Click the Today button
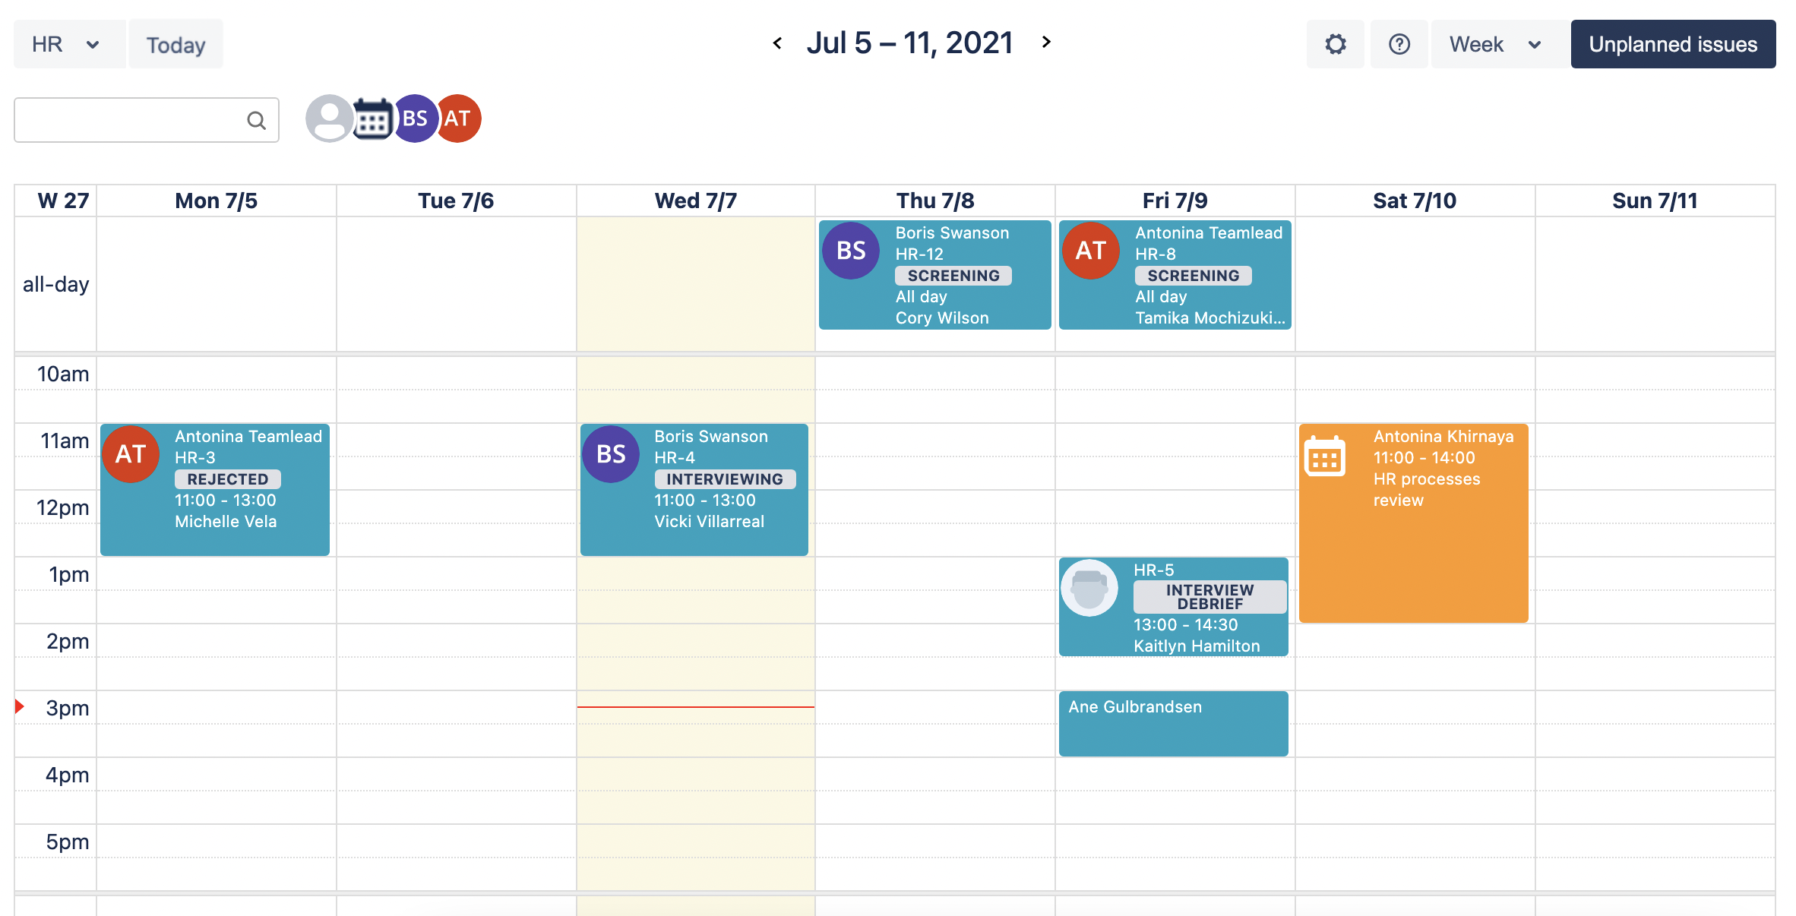Viewport: 1796px width, 916px height. (175, 45)
